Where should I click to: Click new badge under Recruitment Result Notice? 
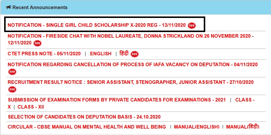tap(12, 89)
